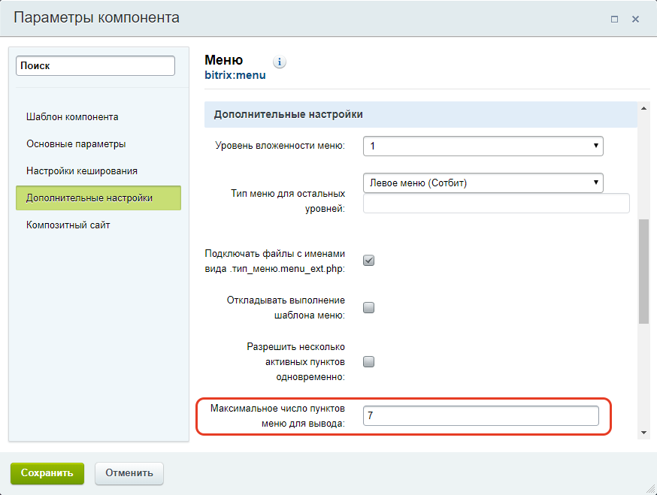The image size is (657, 495).
Task: Select Дополнительные настройки in sidebar
Action: pyautogui.click(x=98, y=198)
